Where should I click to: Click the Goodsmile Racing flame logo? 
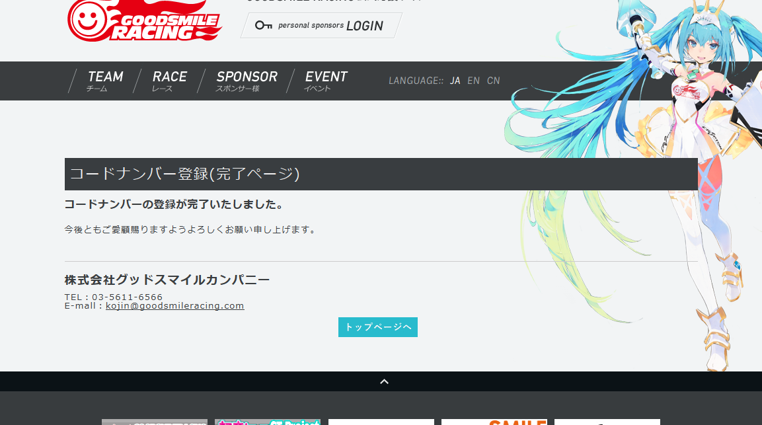coord(144,21)
